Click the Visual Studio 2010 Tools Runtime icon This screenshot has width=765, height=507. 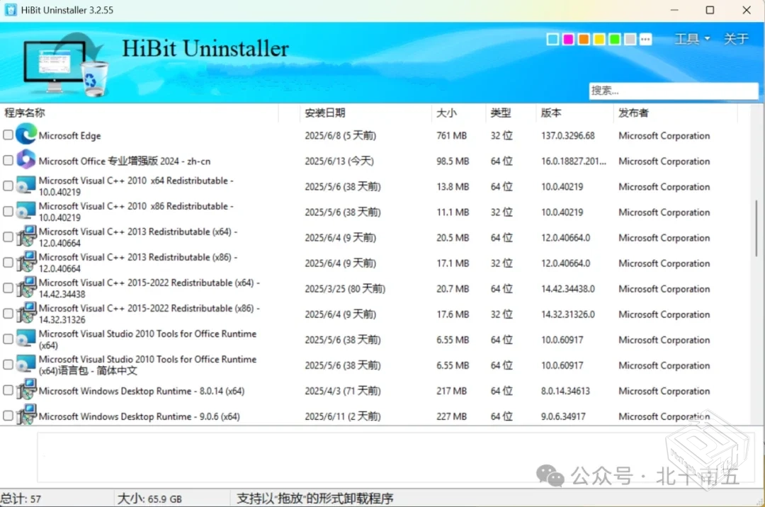click(25, 338)
